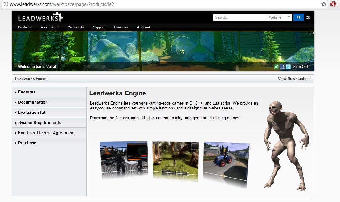This screenshot has height=202, width=340.
Task: Click the red stop-hand extension icon
Action: 333,4
